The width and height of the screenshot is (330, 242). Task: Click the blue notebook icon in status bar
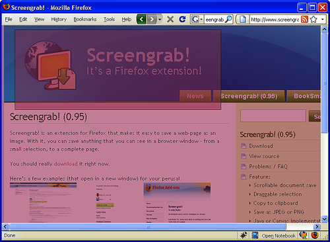tap(255, 235)
